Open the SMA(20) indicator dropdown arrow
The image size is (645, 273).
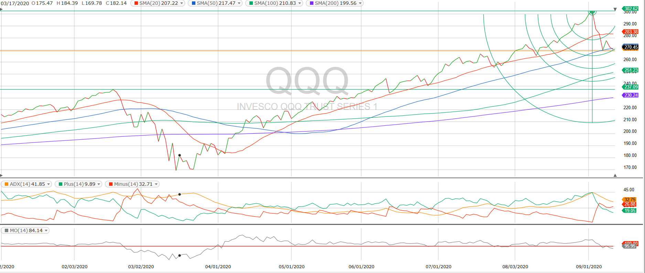[x=182, y=3]
